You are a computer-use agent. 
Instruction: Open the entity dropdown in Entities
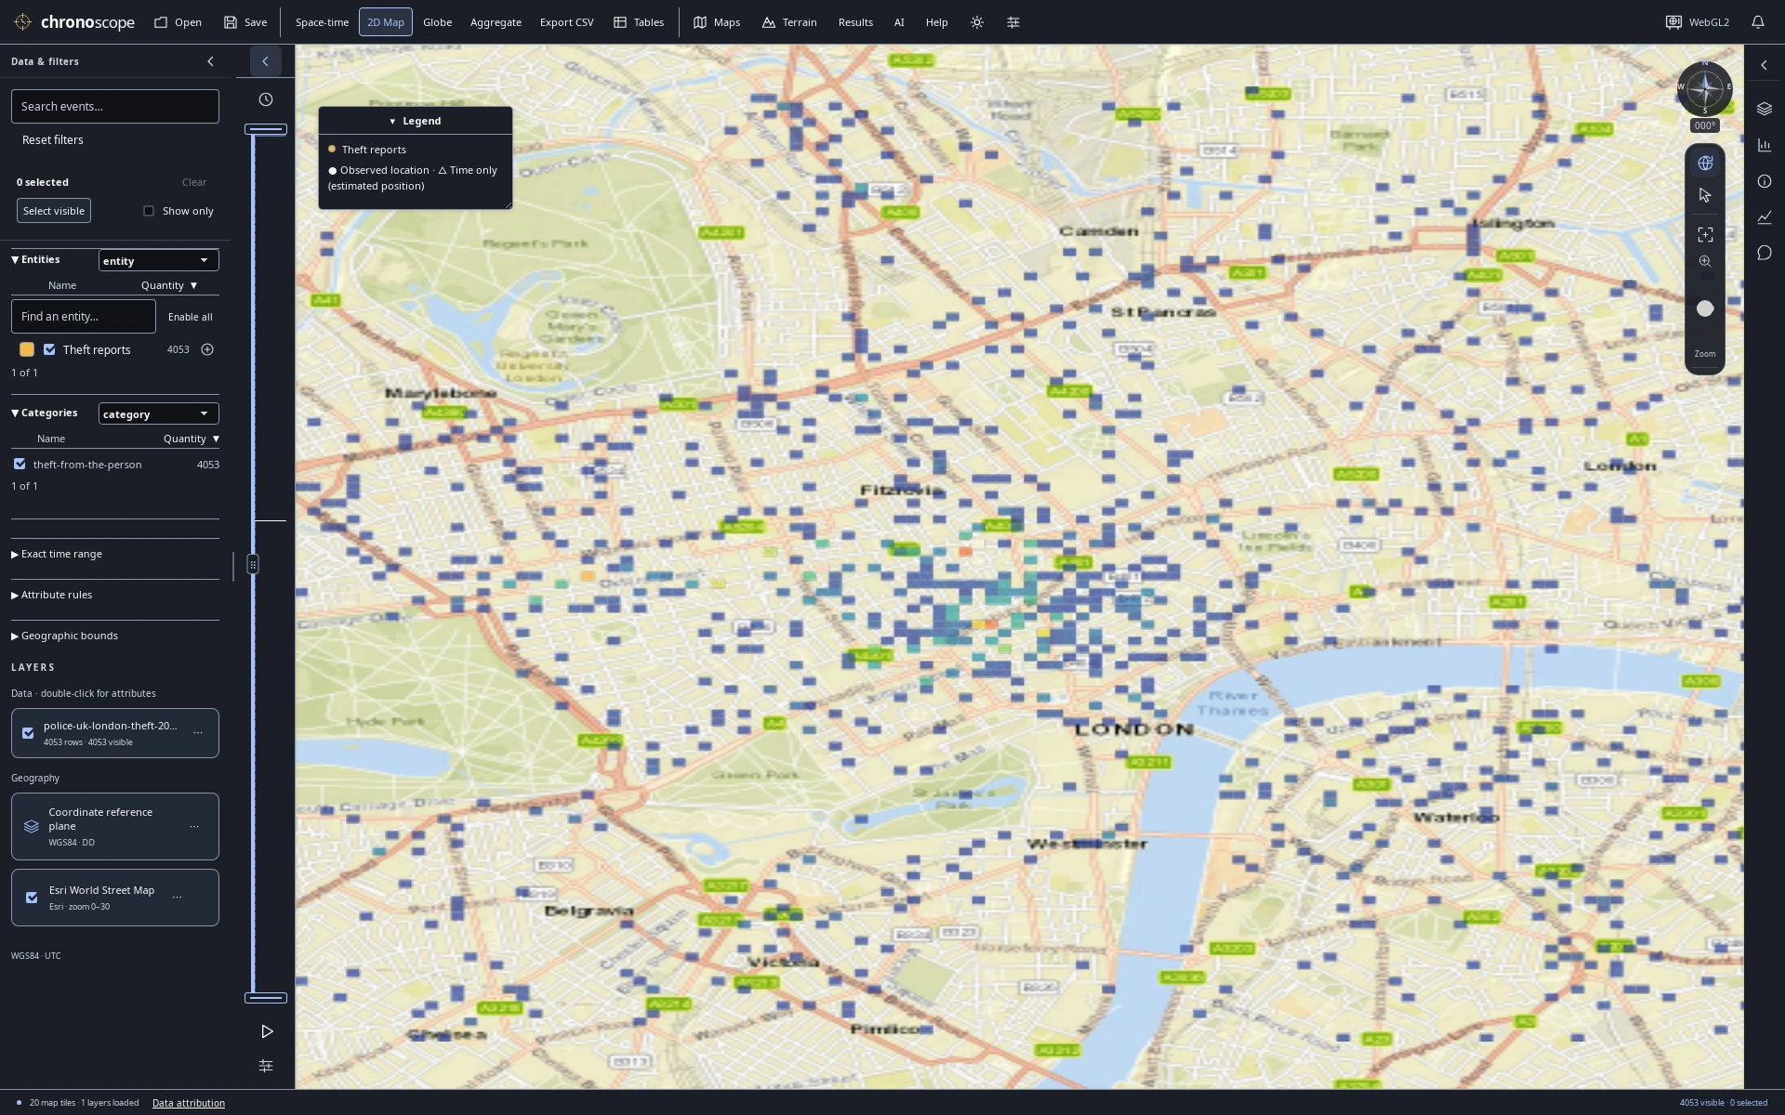(x=159, y=260)
